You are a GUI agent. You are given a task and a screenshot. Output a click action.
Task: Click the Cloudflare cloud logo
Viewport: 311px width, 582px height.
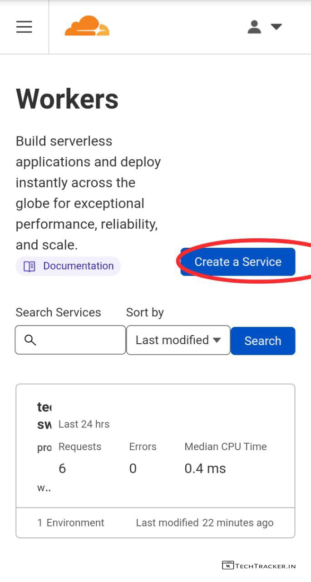point(87,26)
